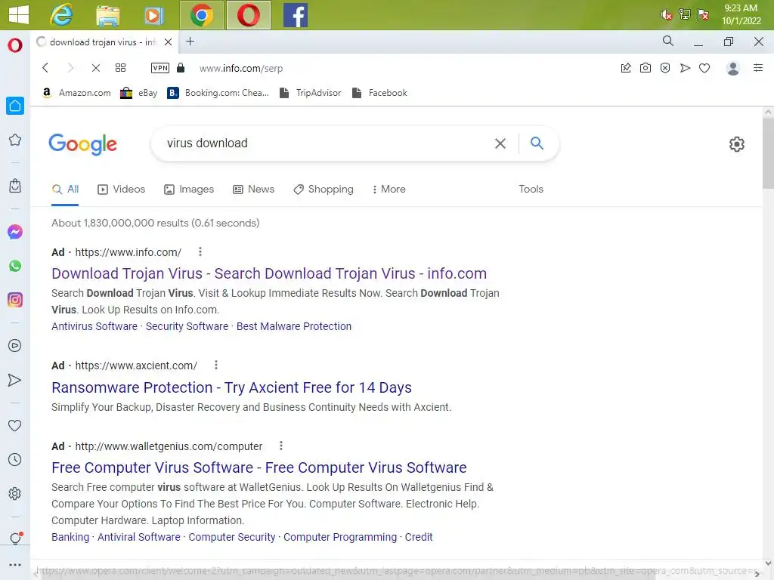The height and width of the screenshot is (580, 774).
Task: Open 'Free Computer Virus Software' ad link
Action: pos(259,467)
